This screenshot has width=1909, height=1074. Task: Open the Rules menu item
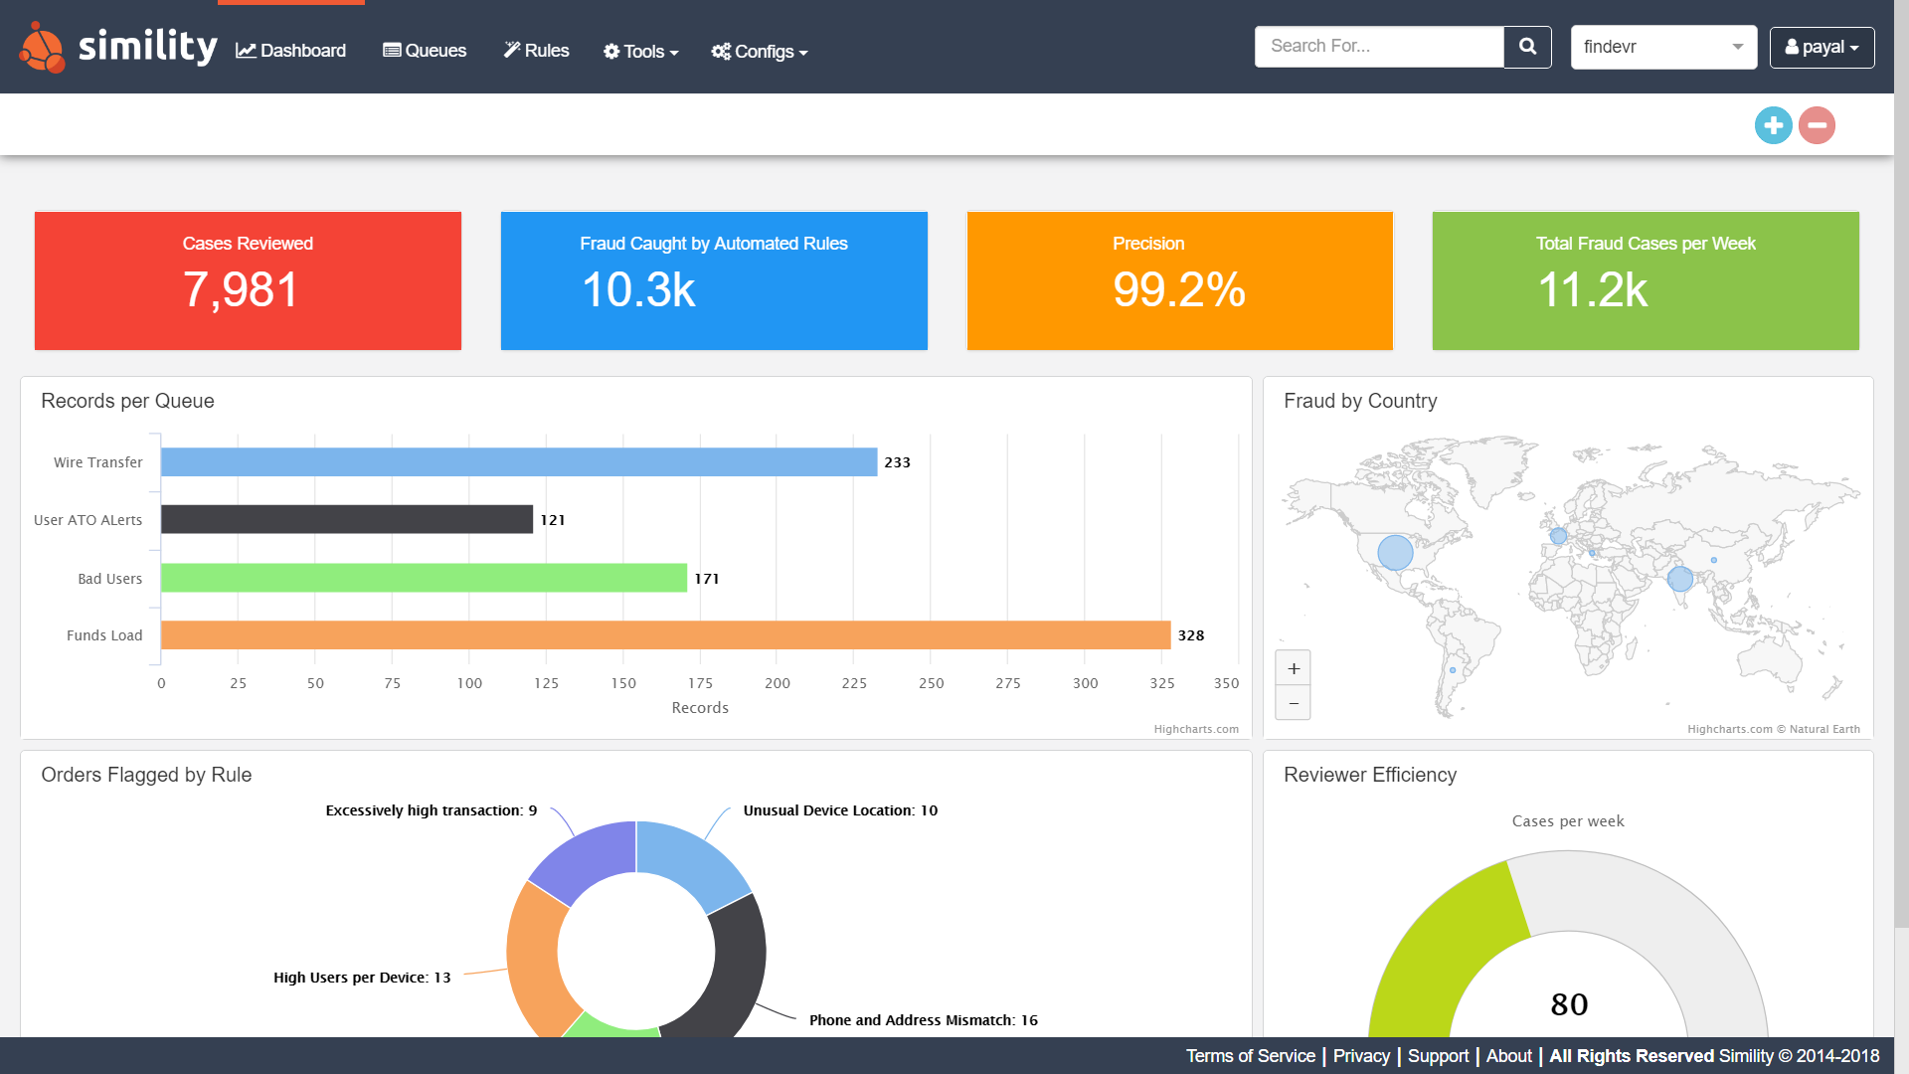tap(536, 51)
